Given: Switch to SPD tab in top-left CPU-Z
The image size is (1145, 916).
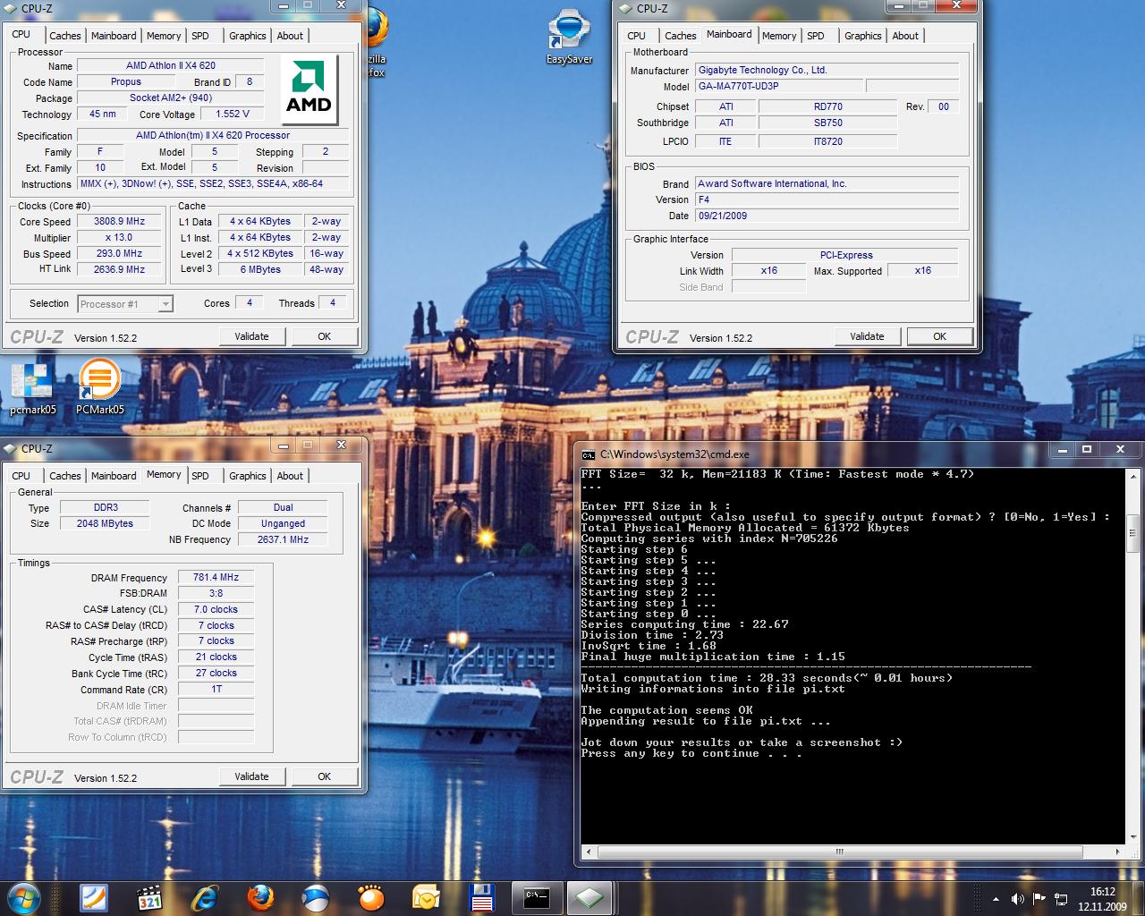Looking at the screenshot, I should (200, 36).
